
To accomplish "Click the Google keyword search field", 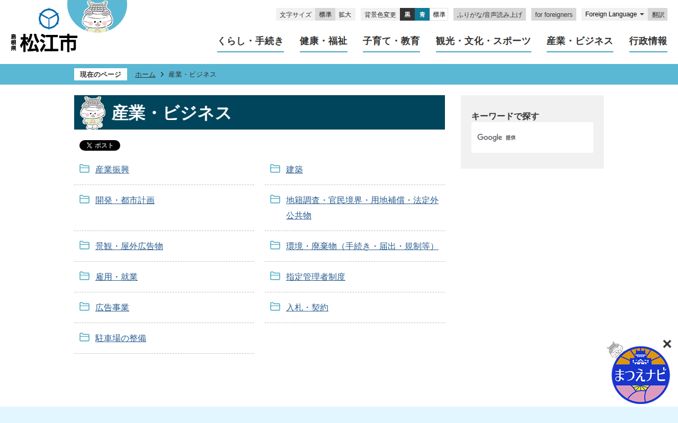I will click(x=532, y=137).
